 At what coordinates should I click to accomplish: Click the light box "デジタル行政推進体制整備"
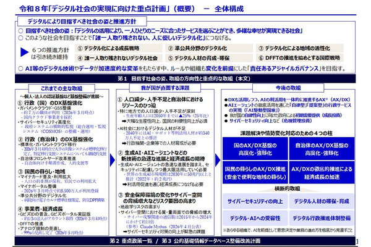tap(322, 218)
